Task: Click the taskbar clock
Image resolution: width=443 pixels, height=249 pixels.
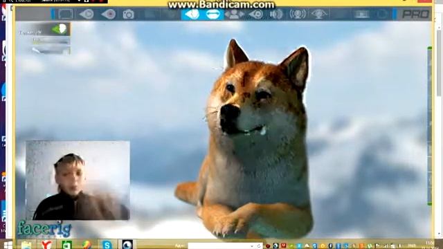Action: [430, 245]
